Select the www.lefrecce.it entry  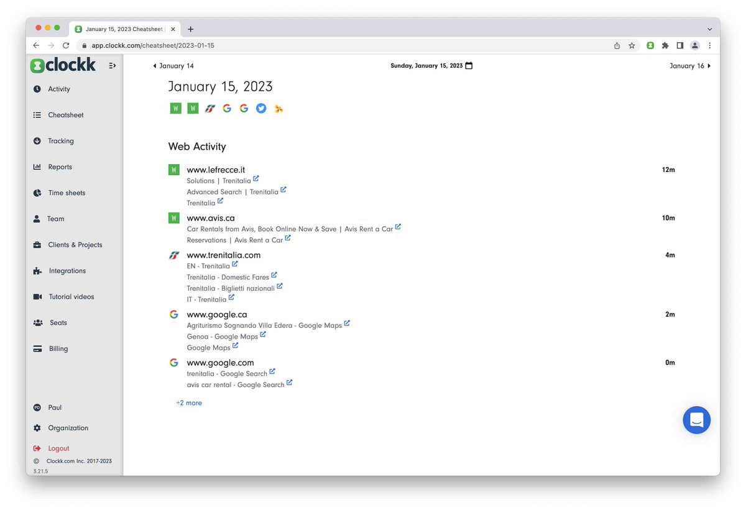click(216, 170)
